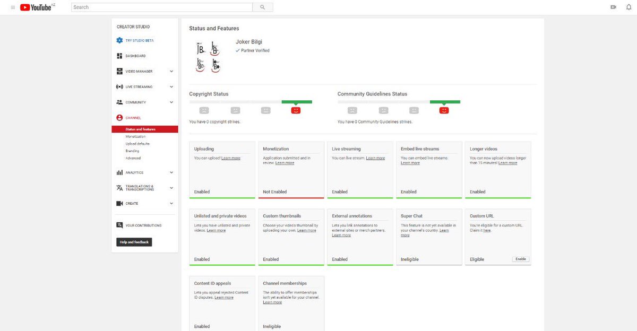Click the red smiley under Copyright Status
Screen dimensions: 637x331
pyautogui.click(x=296, y=110)
